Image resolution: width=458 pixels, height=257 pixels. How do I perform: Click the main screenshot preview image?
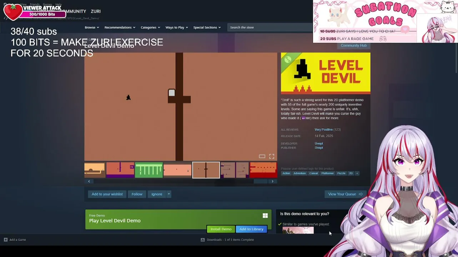coord(181,107)
